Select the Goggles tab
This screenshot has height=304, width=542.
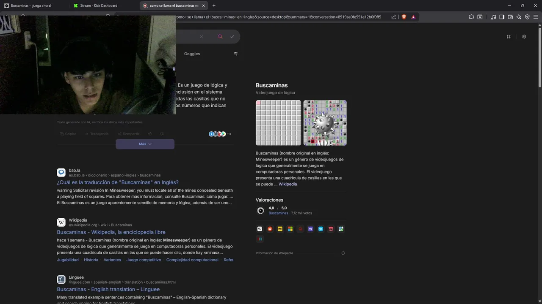[192, 54]
